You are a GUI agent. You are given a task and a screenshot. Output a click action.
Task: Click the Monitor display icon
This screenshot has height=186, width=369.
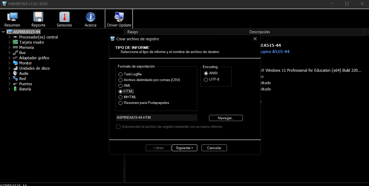[x=15, y=63]
